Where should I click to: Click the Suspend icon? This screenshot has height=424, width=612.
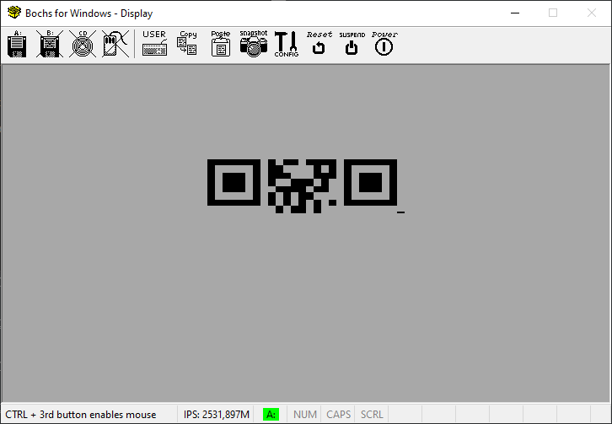click(352, 44)
